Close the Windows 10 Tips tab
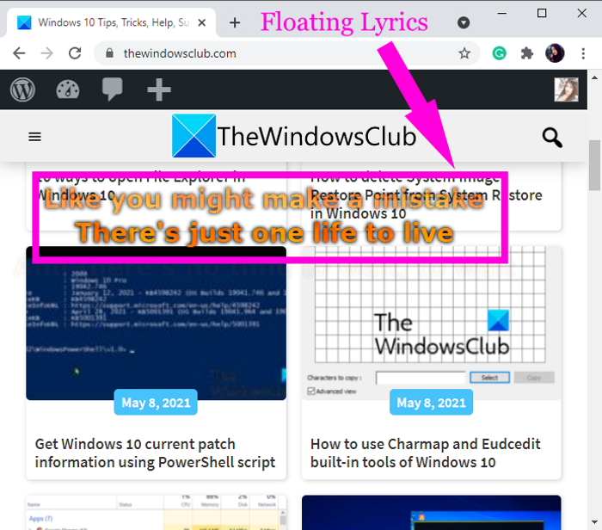 tap(201, 22)
